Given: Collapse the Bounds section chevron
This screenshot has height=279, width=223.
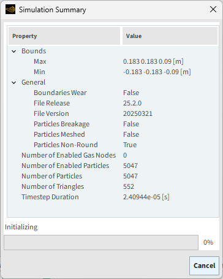Looking at the screenshot, I should point(14,52).
